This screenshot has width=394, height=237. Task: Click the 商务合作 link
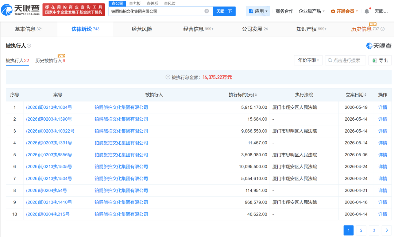(284, 11)
